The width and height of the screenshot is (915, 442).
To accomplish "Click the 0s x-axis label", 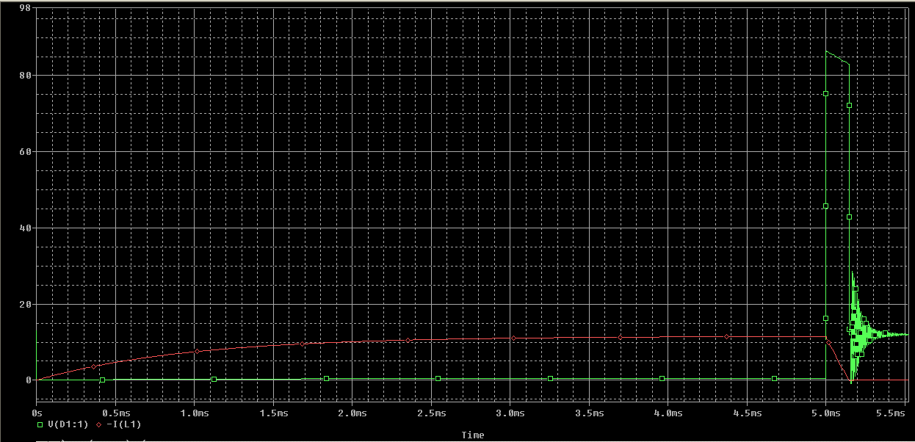I will click(x=37, y=413).
